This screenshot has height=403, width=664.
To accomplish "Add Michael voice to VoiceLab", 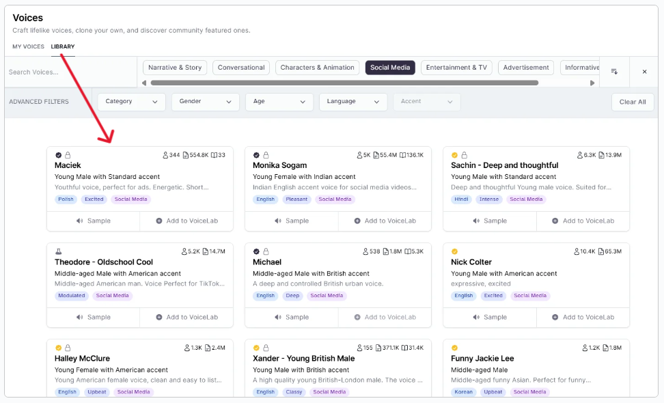I will coord(385,317).
